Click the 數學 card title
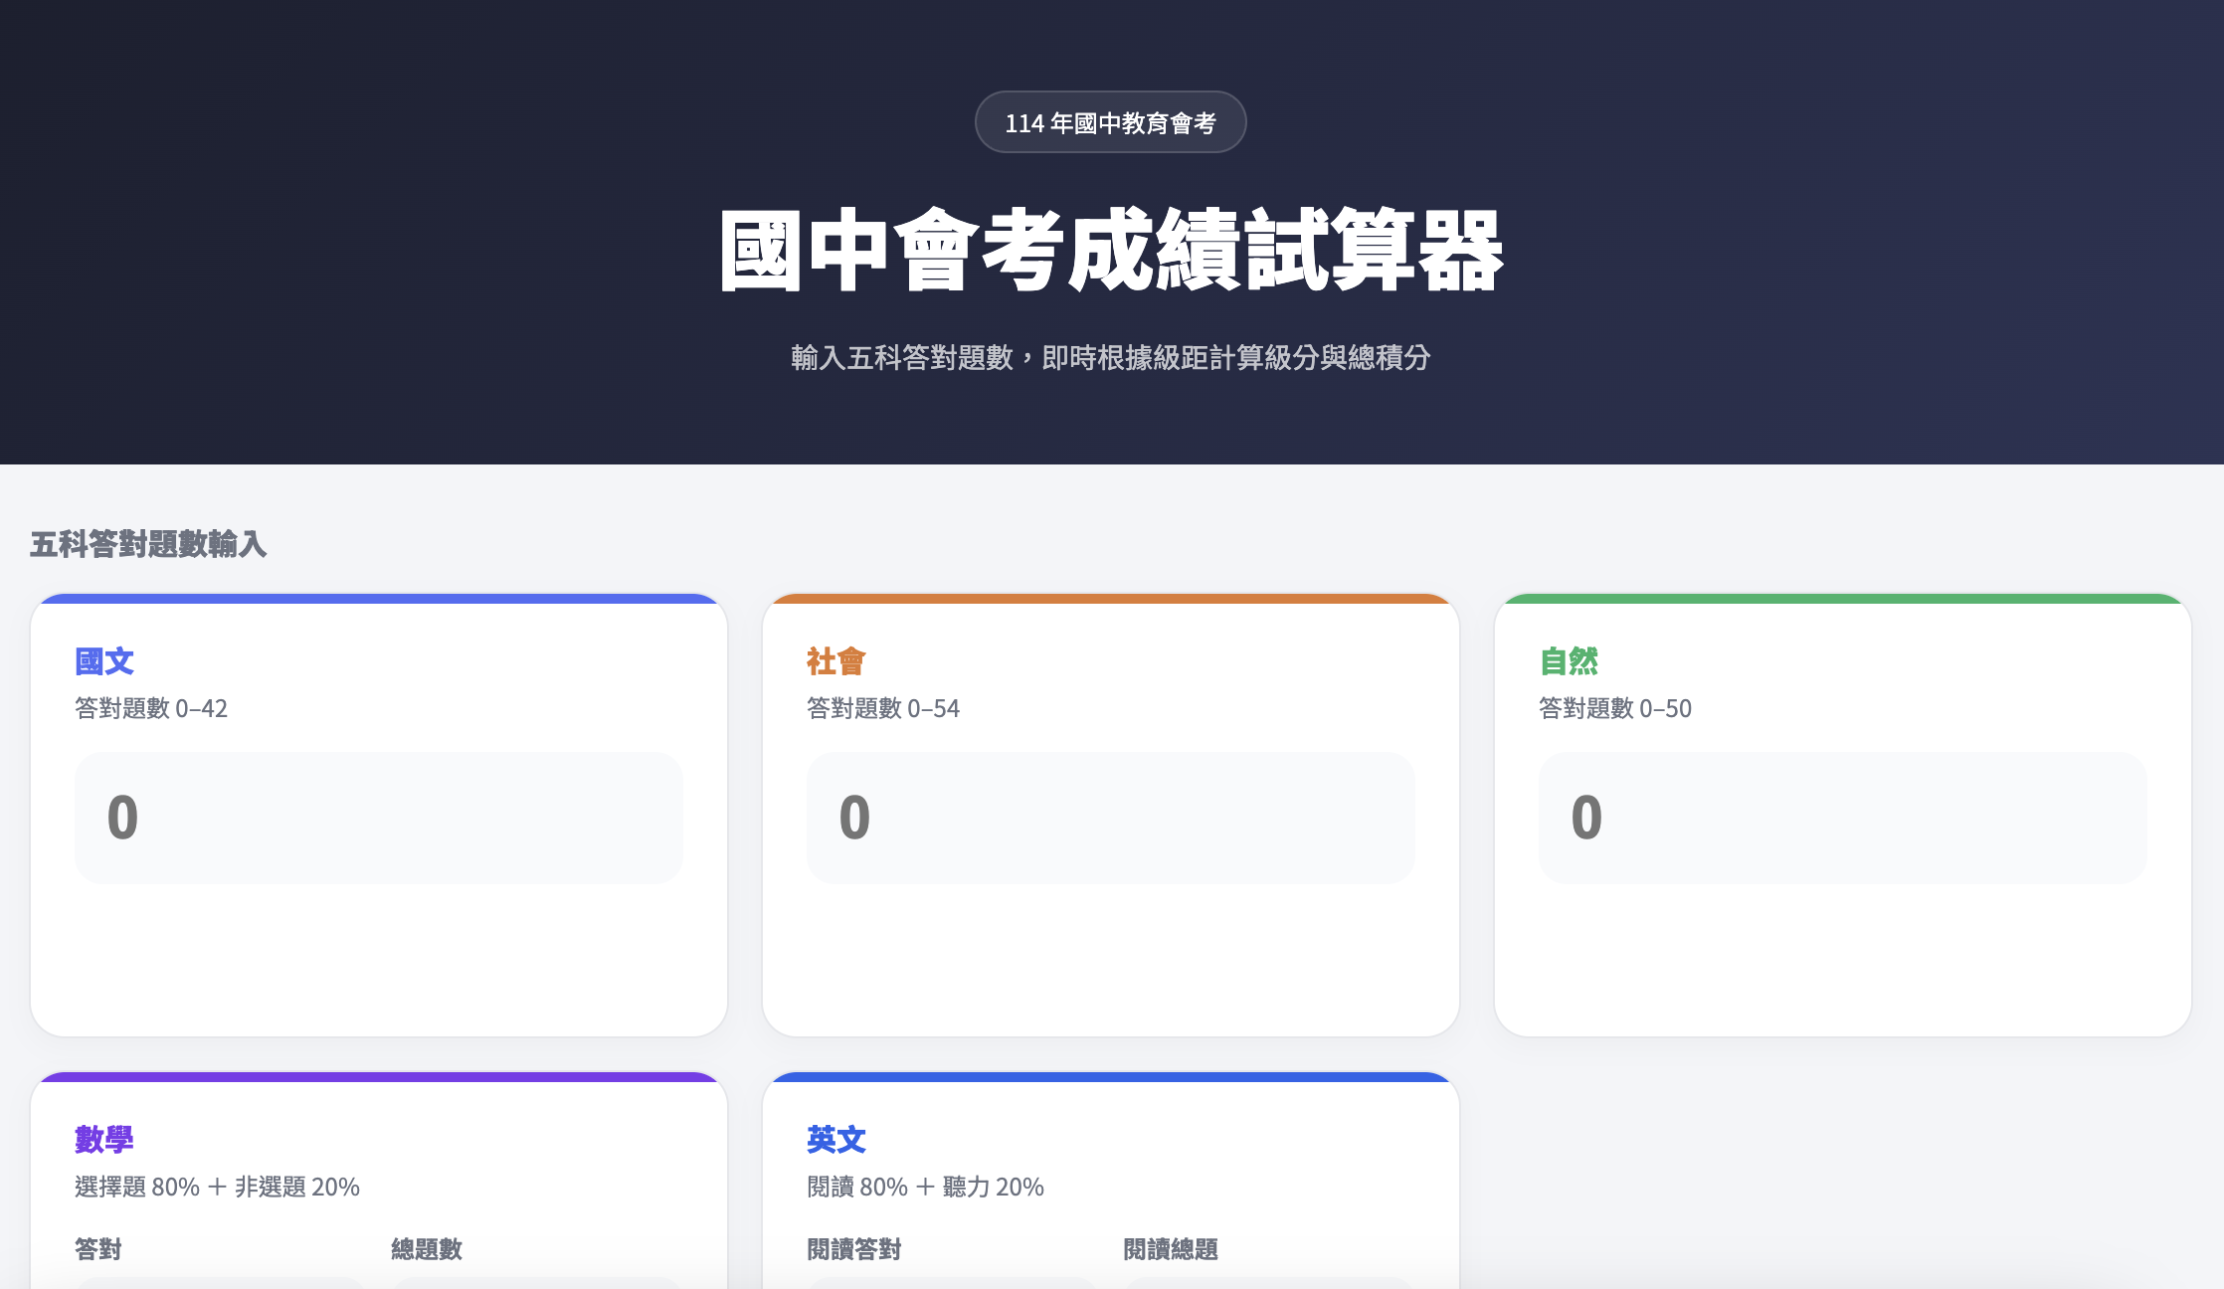2224x1289 pixels. coord(104,1140)
